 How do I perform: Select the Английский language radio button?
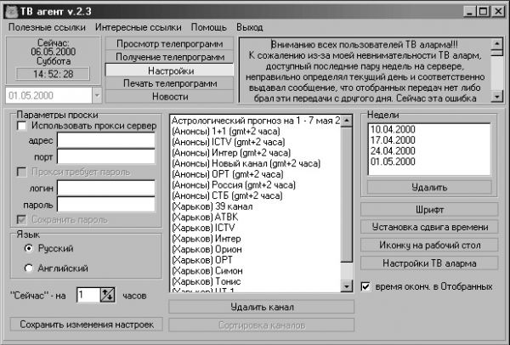(29, 269)
